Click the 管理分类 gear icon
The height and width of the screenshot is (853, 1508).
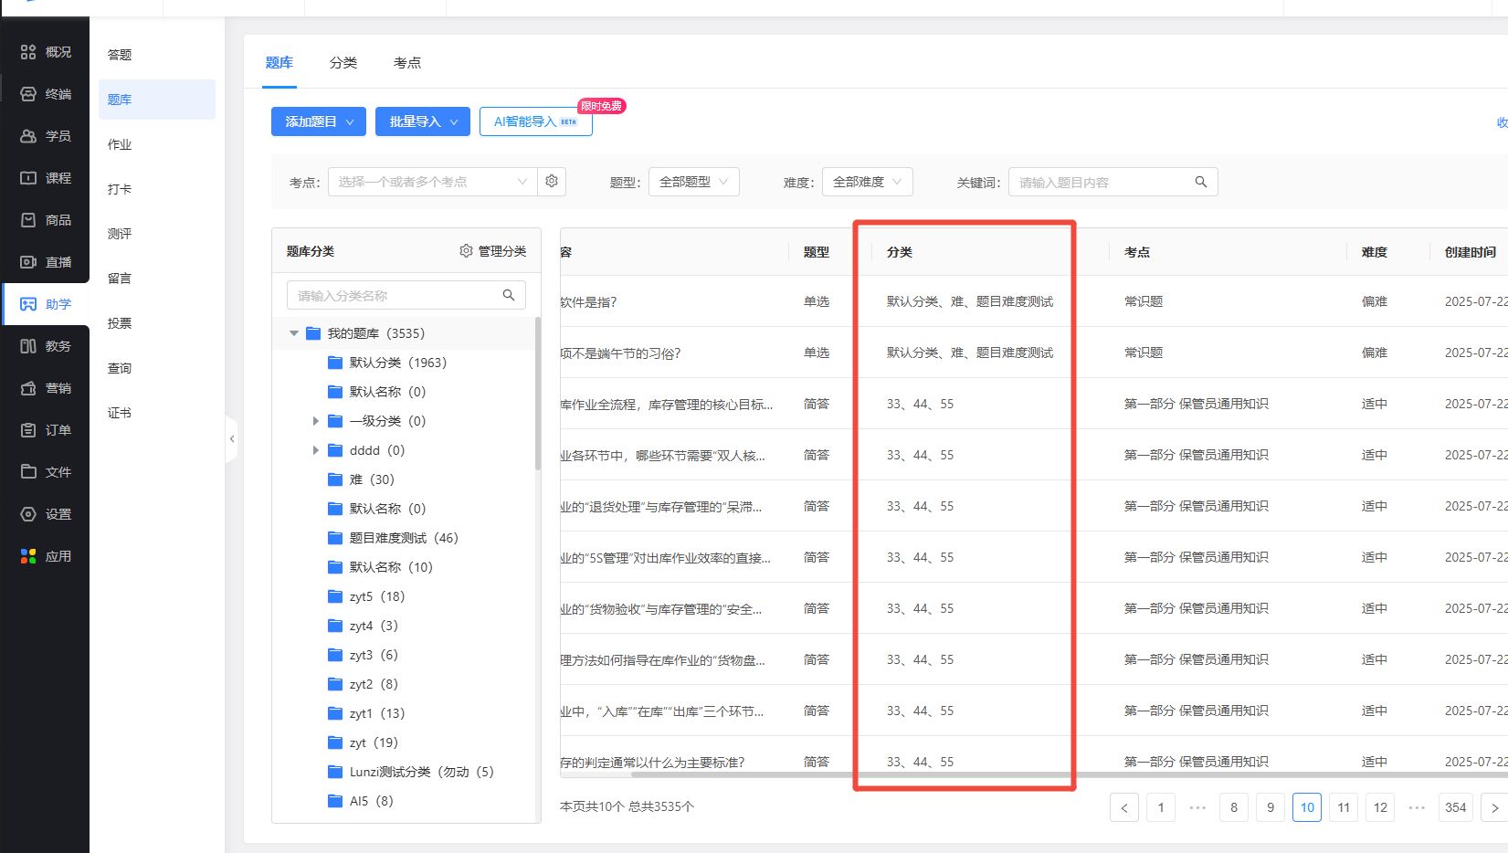pos(466,251)
